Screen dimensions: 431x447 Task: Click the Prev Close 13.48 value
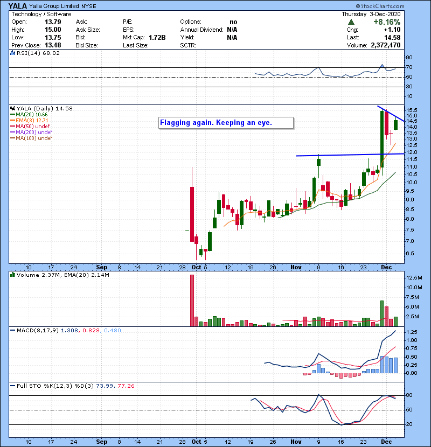(x=53, y=45)
